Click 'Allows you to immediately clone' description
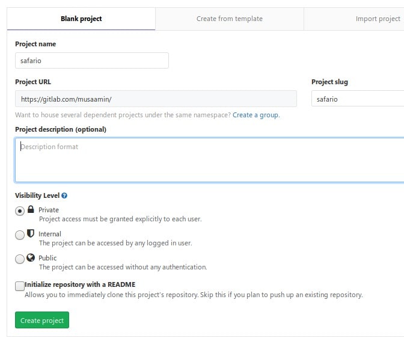 [x=194, y=295]
